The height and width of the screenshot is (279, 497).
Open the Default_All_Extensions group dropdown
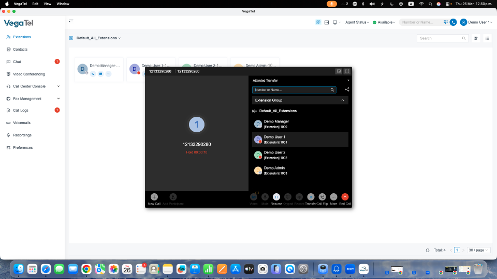coord(98,38)
